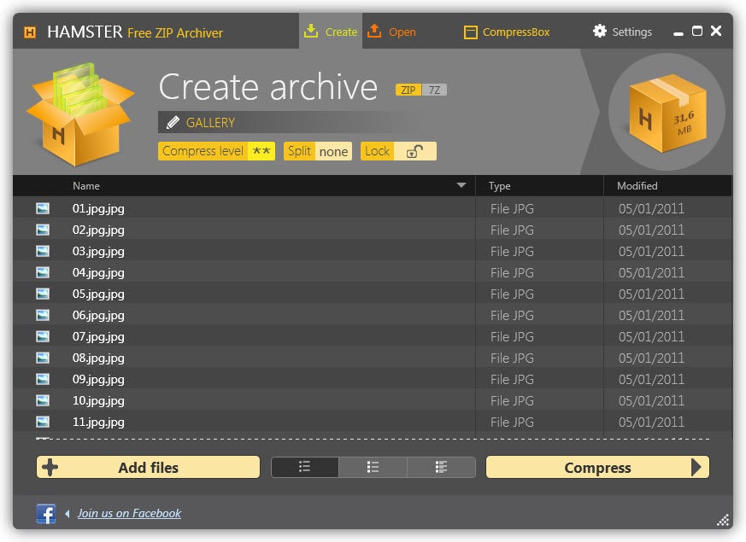
Task: Switch to the Open tab
Action: tap(392, 32)
